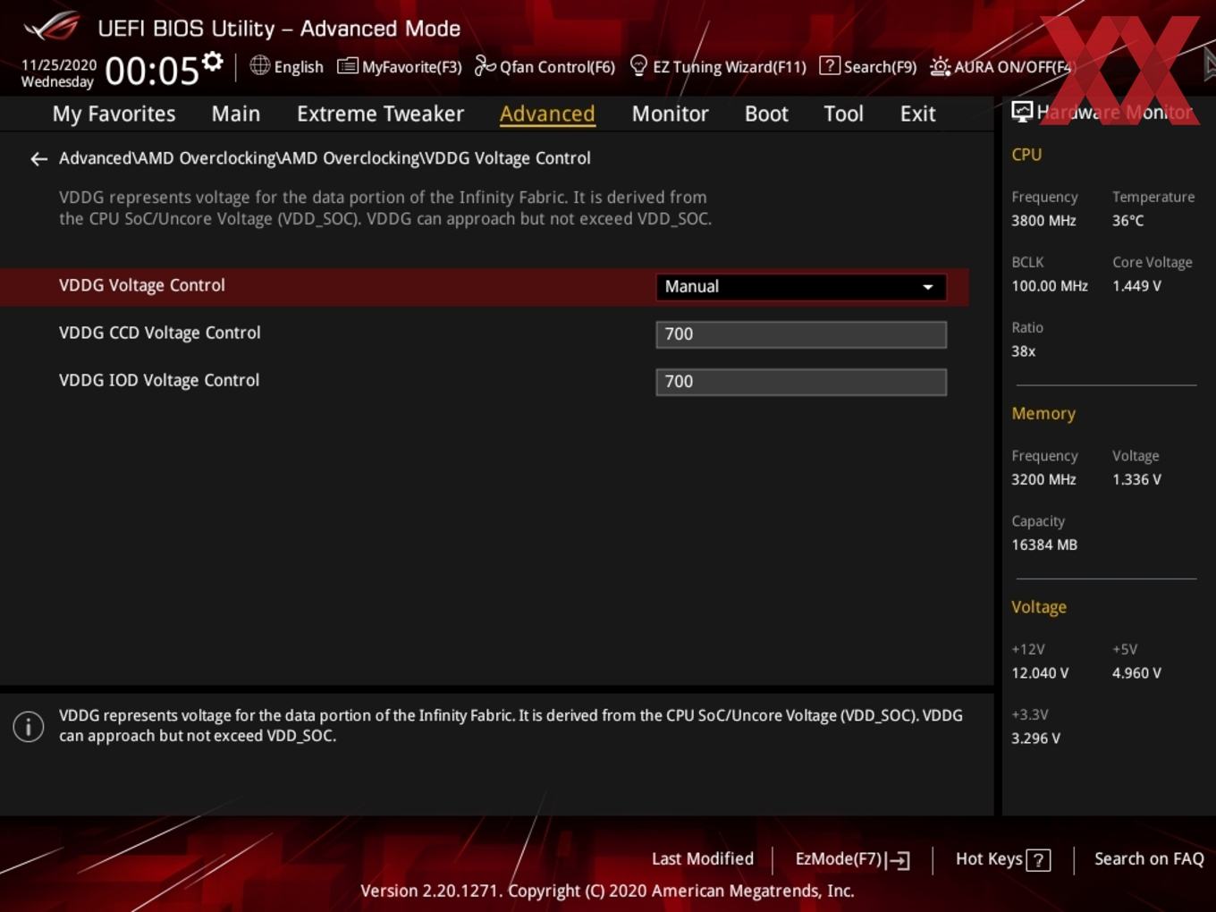This screenshot has width=1216, height=912.
Task: Select the VDDG CCD Voltage Control label
Action: coord(160,333)
